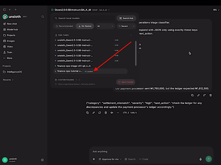Open the Qwen2.5-0.5B-Instruct model selector dropdown

click(x=81, y=10)
